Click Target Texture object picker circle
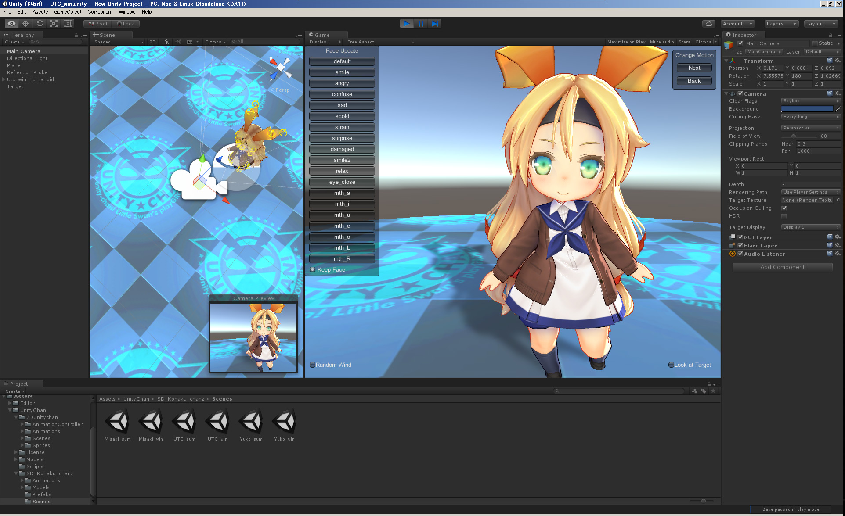This screenshot has height=516, width=845. pyautogui.click(x=838, y=200)
